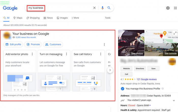Viewport: 178px width, 112px height.
Task: Get Directions to the business
Action: click(140, 69)
